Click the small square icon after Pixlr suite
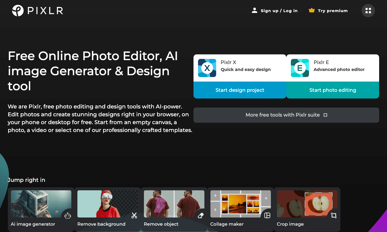Viewport: 387px width, 232px height. (x=325, y=115)
